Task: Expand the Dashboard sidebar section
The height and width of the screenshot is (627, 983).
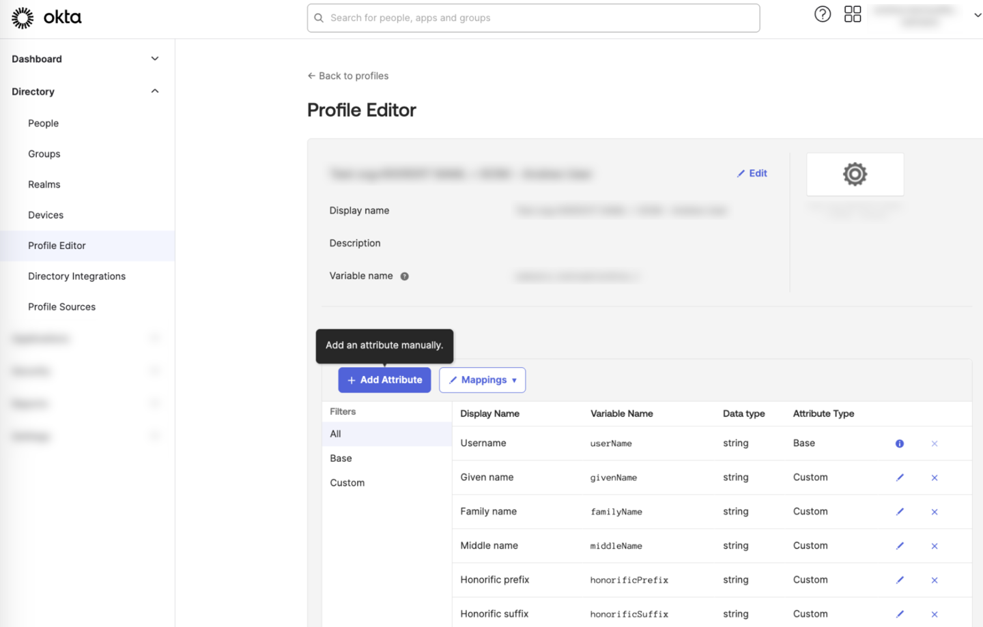Action: tap(154, 59)
